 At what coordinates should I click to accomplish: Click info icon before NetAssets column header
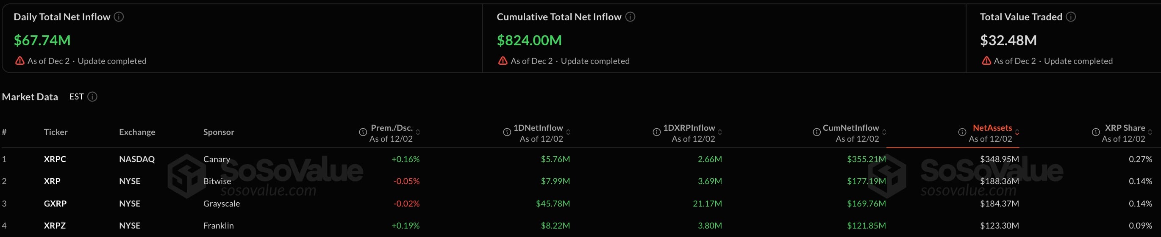coord(962,132)
